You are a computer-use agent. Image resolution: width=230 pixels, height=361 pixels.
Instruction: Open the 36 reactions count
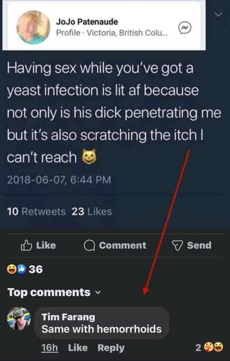(36, 269)
